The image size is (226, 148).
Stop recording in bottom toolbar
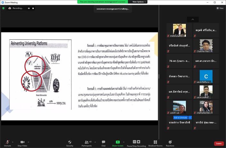pyautogui.click(x=138, y=142)
